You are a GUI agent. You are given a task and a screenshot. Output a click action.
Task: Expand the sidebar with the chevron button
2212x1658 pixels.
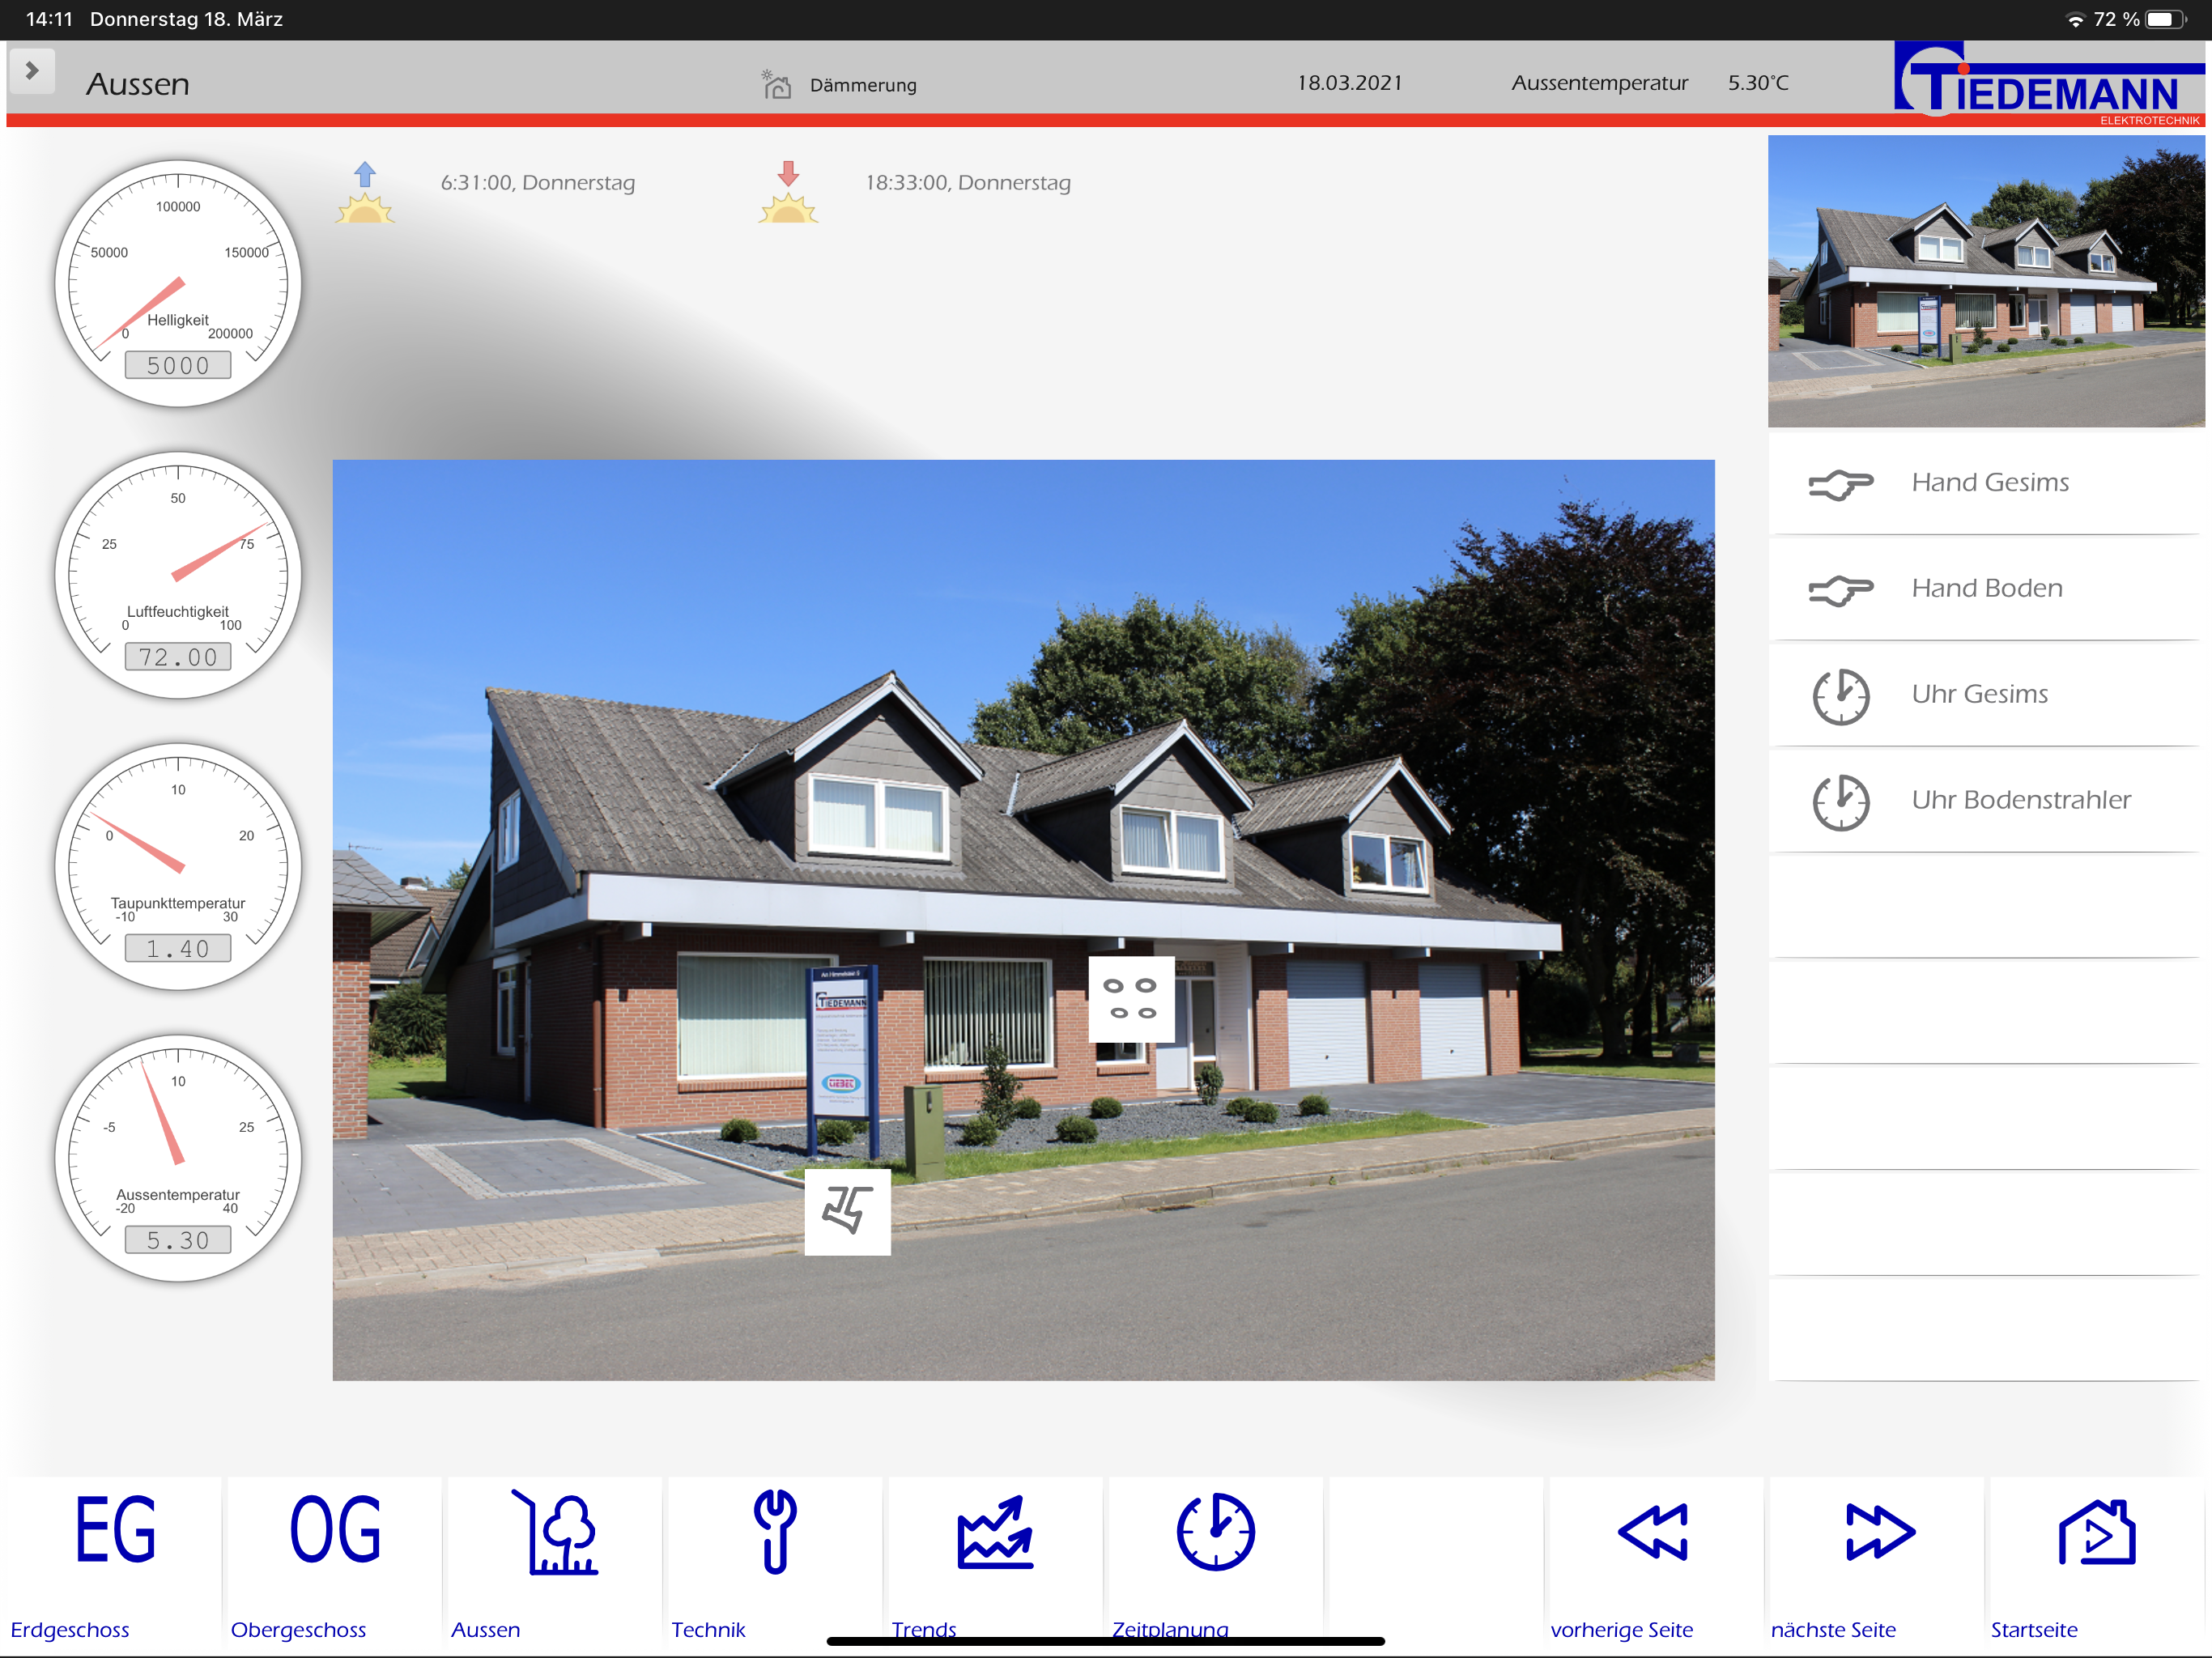(32, 71)
